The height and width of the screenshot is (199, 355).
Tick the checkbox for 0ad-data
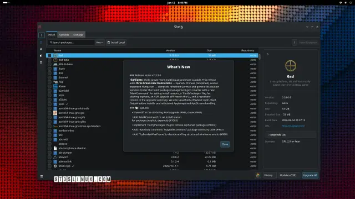pos(49,60)
